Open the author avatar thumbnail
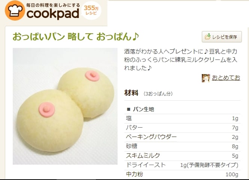The height and width of the screenshot is (180, 249). click(206, 78)
